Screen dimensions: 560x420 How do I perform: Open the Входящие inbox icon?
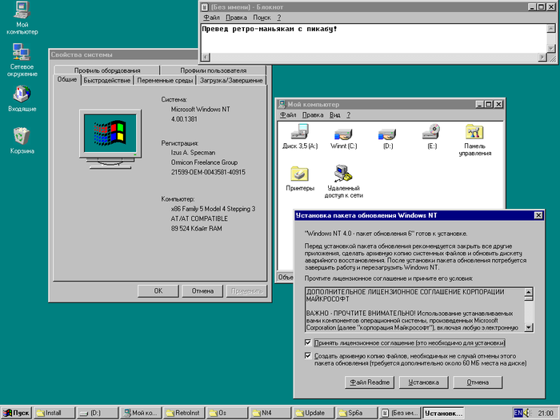coord(22,94)
